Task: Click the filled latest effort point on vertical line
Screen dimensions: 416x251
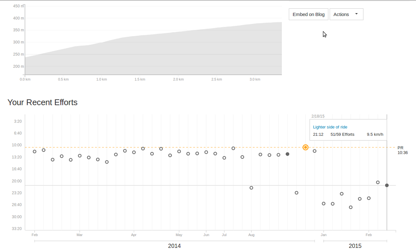Action: click(x=387, y=185)
